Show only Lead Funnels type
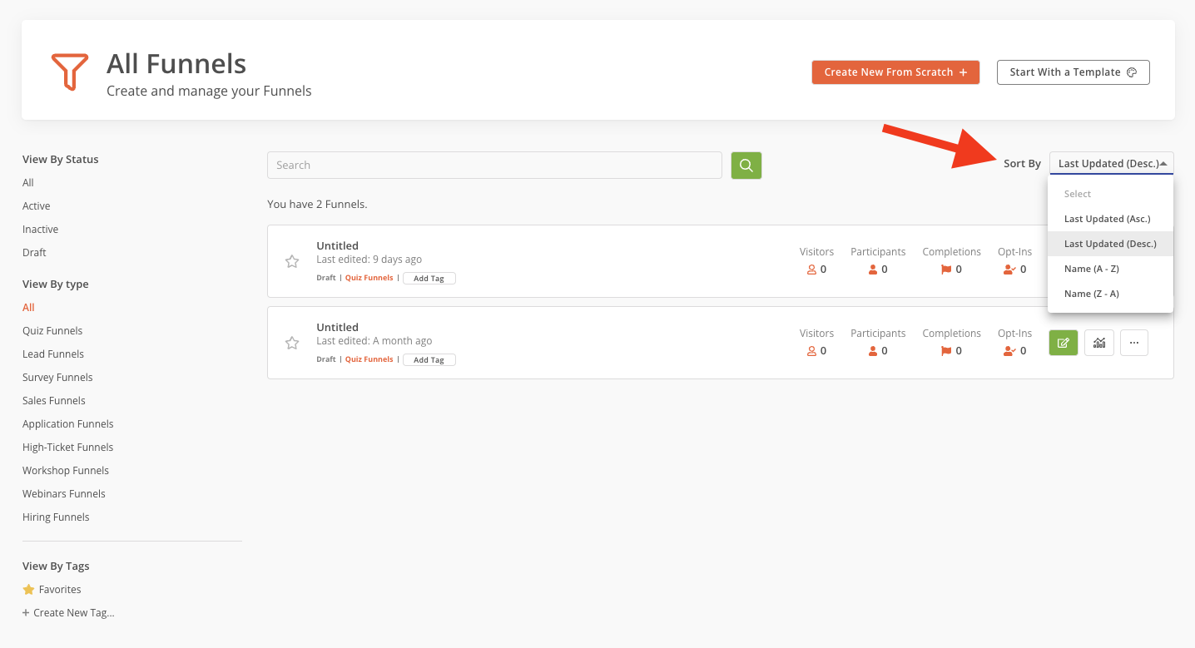The height and width of the screenshot is (648, 1195). [x=53, y=354]
